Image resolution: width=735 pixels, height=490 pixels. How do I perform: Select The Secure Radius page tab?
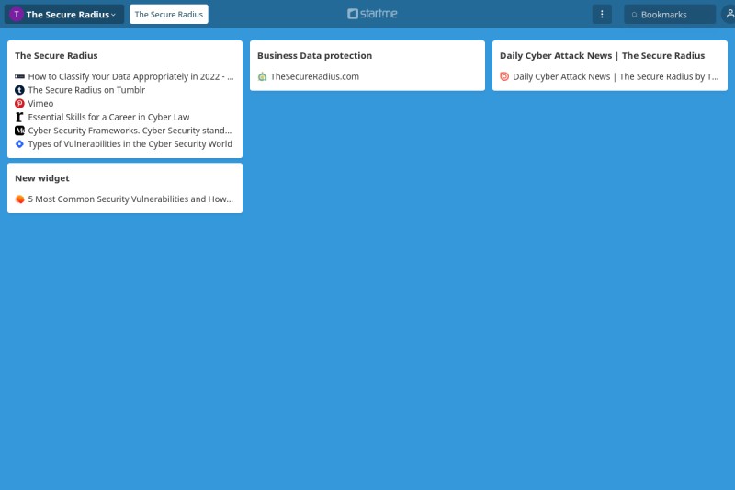point(169,14)
